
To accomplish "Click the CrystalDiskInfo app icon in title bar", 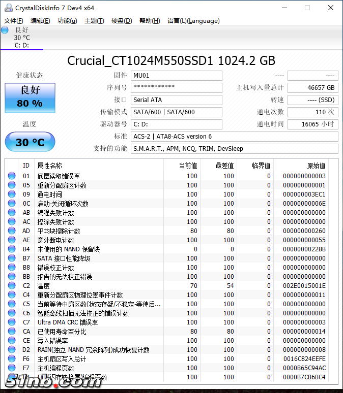I will click(x=8, y=8).
